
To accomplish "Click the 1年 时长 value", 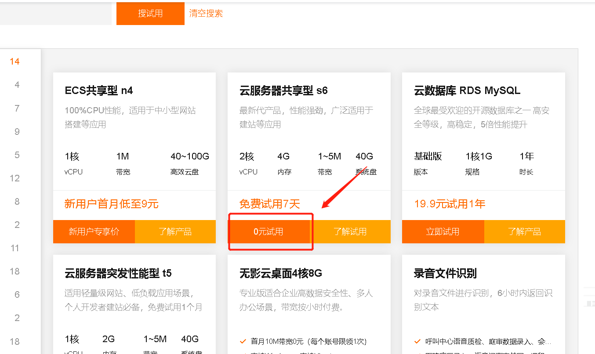I will [x=526, y=156].
